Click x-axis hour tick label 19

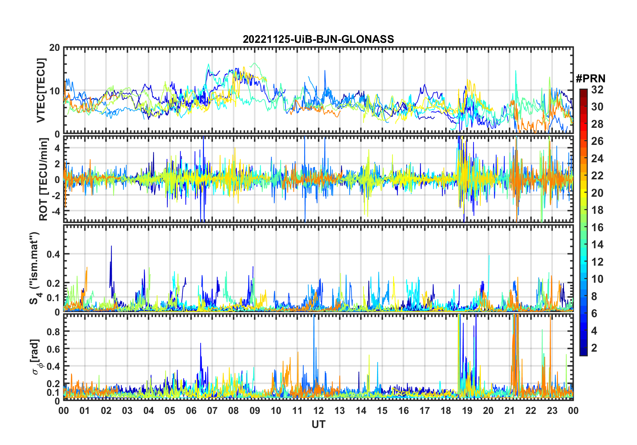467,411
